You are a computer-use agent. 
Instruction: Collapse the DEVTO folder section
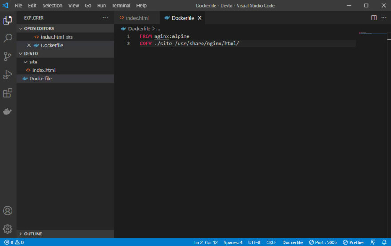pyautogui.click(x=65, y=54)
